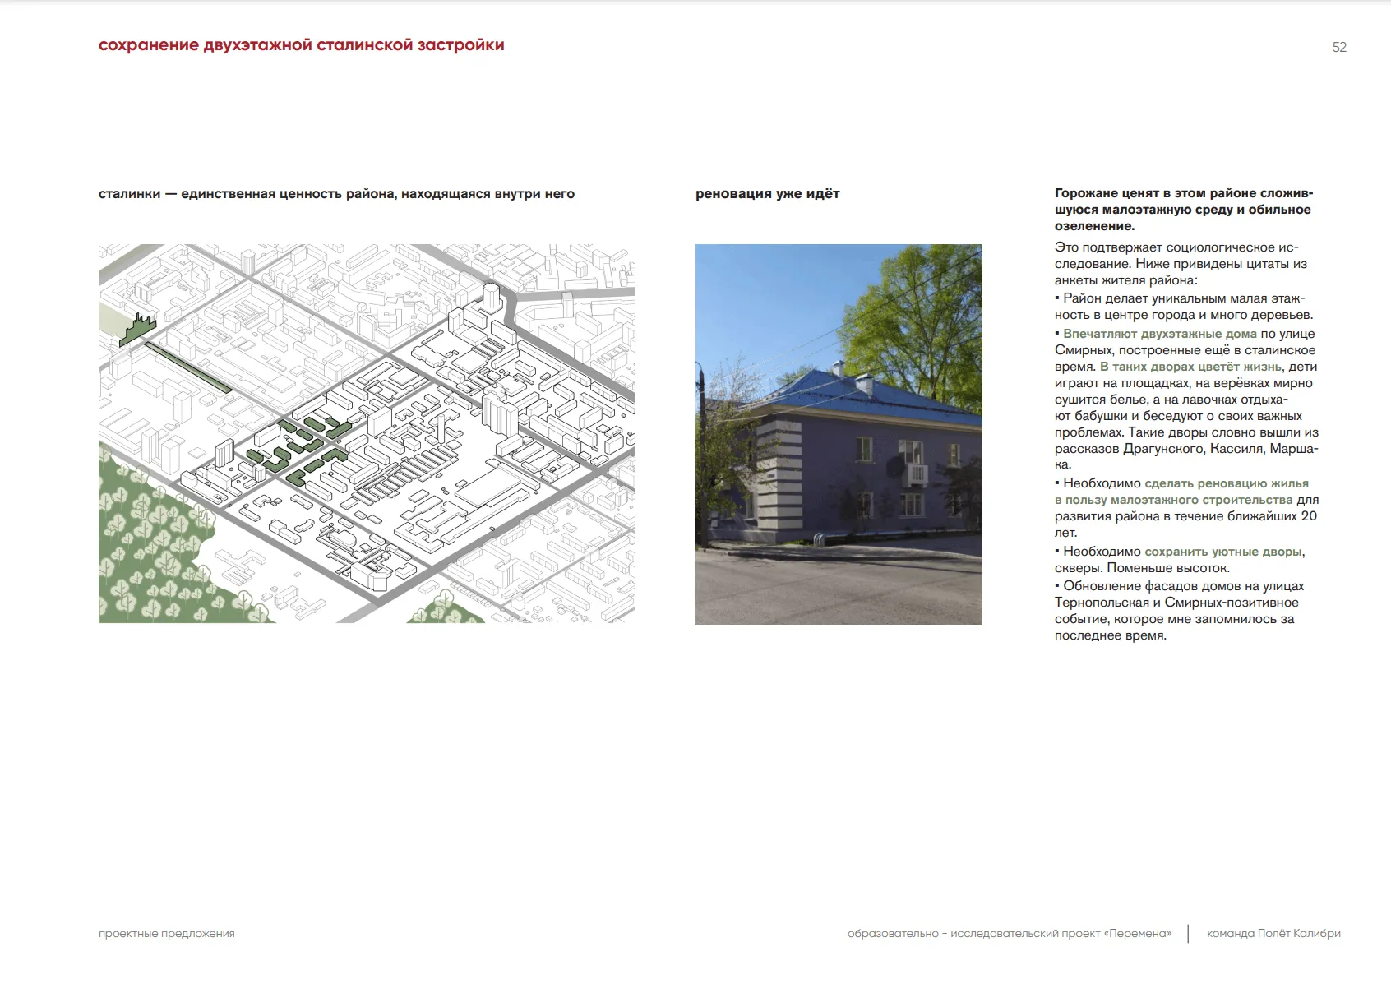Click the long green strip on the map
1391x984 pixels.
click(x=187, y=367)
